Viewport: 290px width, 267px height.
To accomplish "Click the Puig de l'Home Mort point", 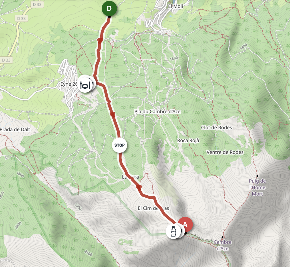I will click(x=257, y=176).
